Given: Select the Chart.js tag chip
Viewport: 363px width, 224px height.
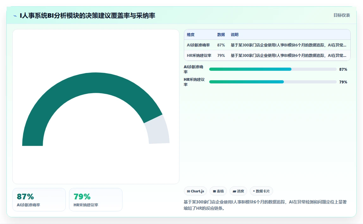Looking at the screenshot, I should pos(195,191).
